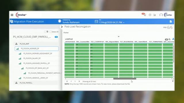Click the bar icon beside PS_FUSION_PERSONAL_PAYMENT_METHOD
Viewport: 184px width, 103px height.
coord(25,73)
